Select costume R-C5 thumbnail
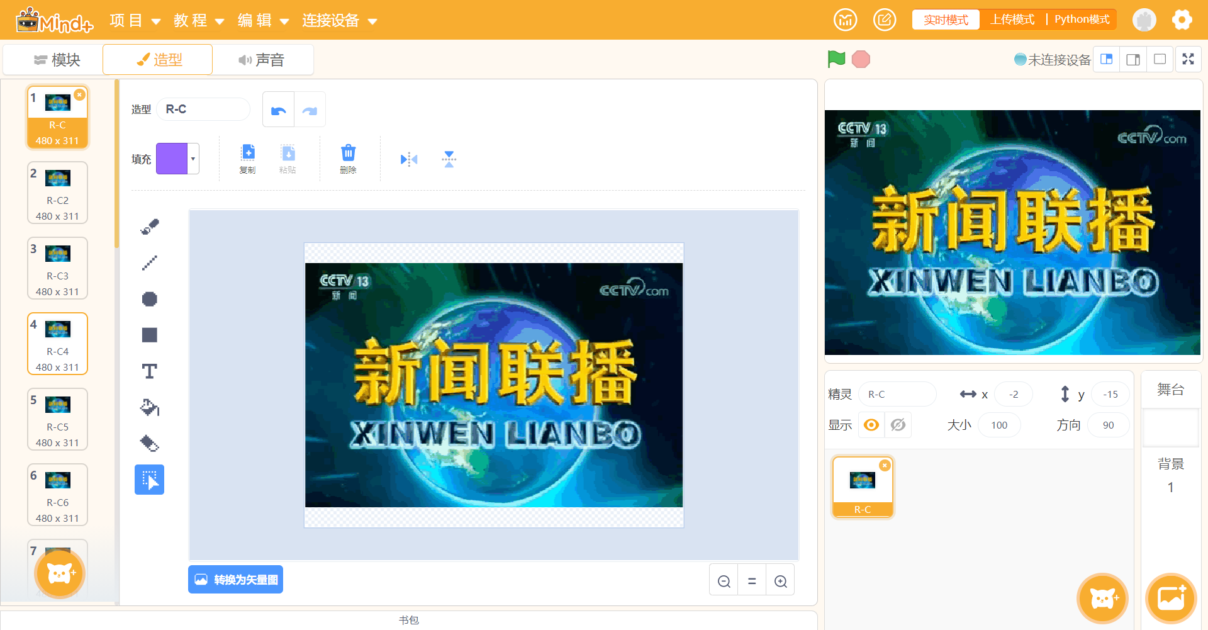Image resolution: width=1208 pixels, height=630 pixels. coord(57,419)
